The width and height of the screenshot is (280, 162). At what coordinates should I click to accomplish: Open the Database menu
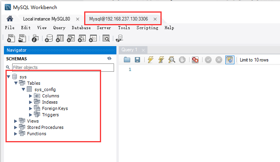pyautogui.click(x=81, y=28)
